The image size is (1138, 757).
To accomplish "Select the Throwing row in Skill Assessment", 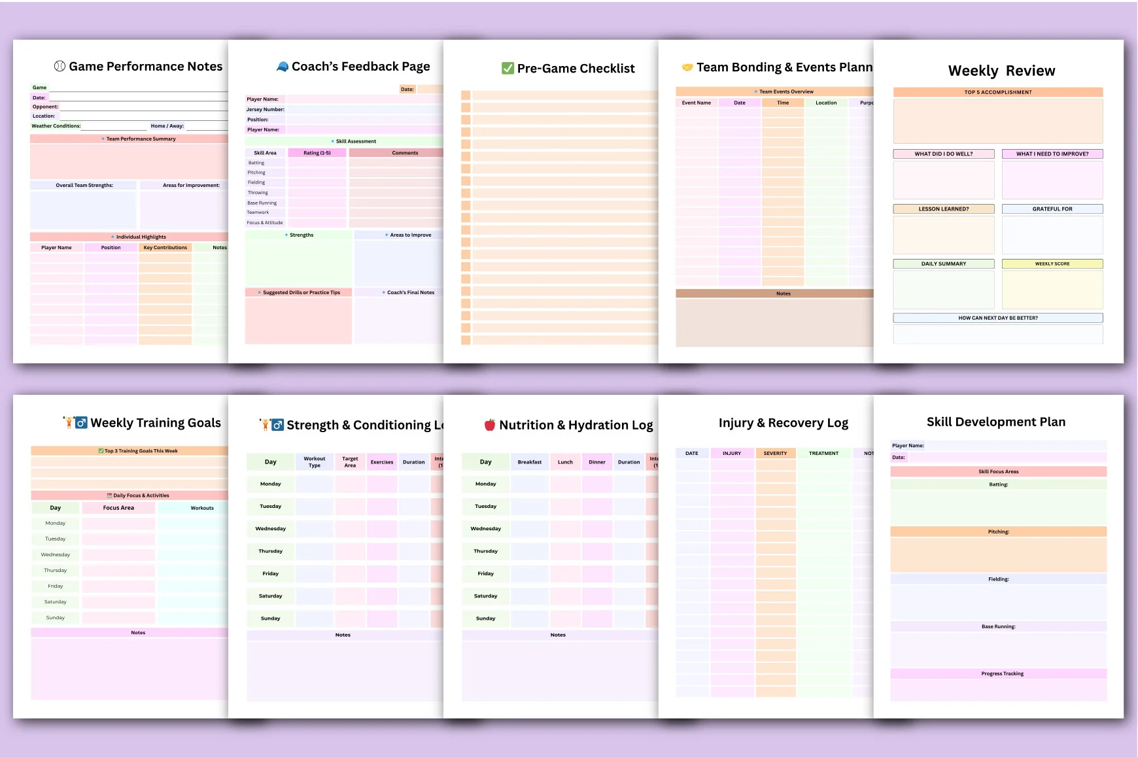I will [x=344, y=193].
